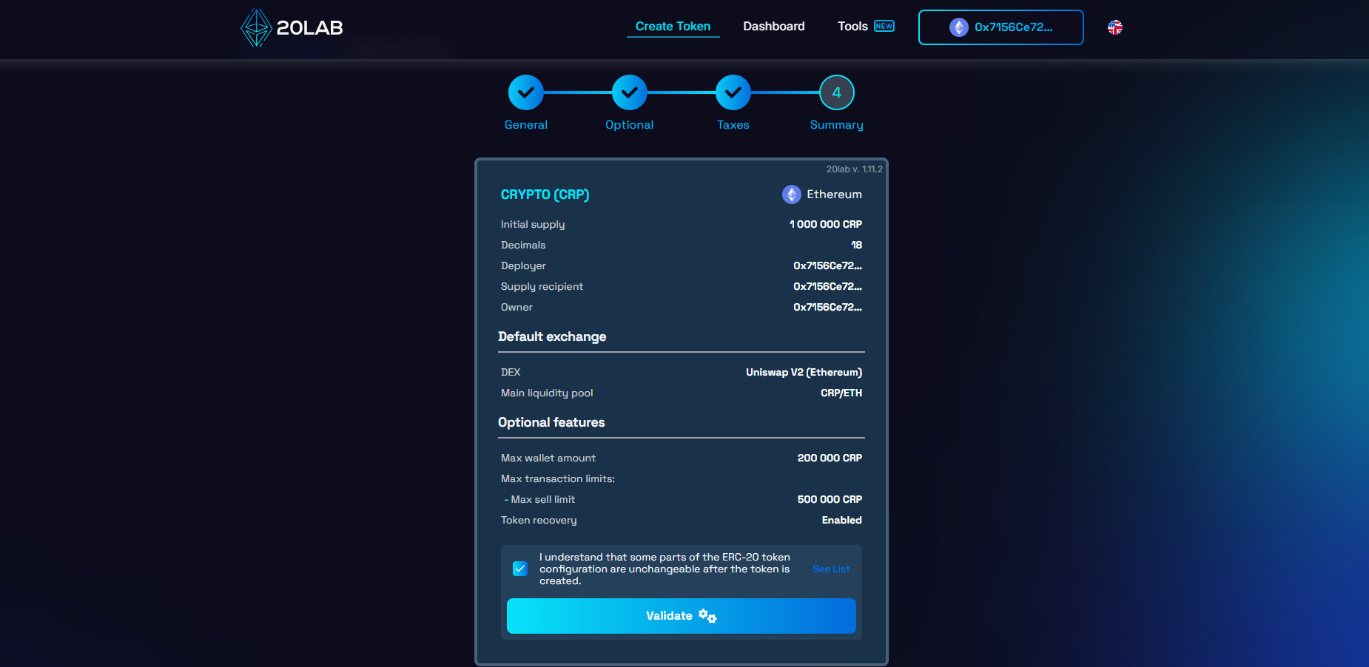Click the Owner address value
1369x667 pixels.
point(828,307)
